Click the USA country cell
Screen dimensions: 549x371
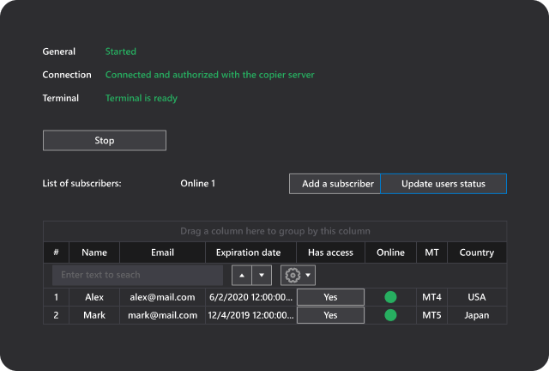pos(477,297)
